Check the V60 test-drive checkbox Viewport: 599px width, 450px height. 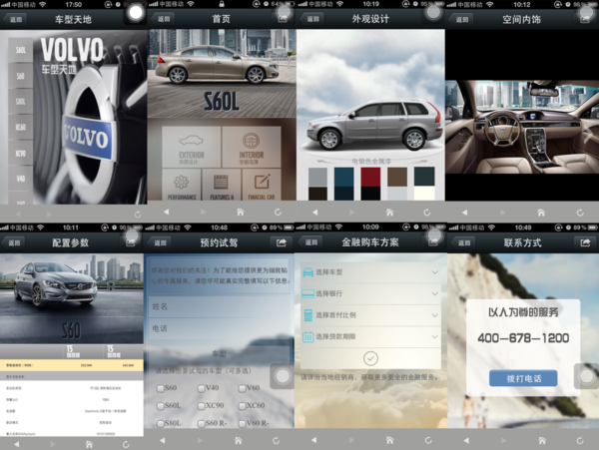click(242, 388)
